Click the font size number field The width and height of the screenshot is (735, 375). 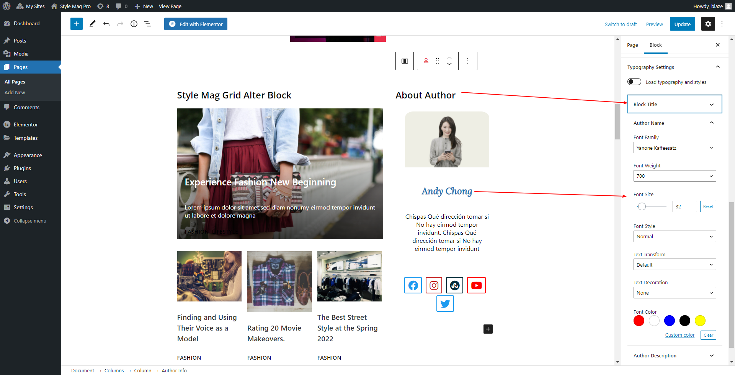point(684,206)
